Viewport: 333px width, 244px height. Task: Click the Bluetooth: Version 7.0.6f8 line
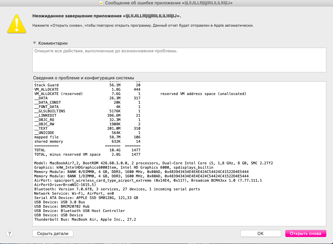(117, 189)
